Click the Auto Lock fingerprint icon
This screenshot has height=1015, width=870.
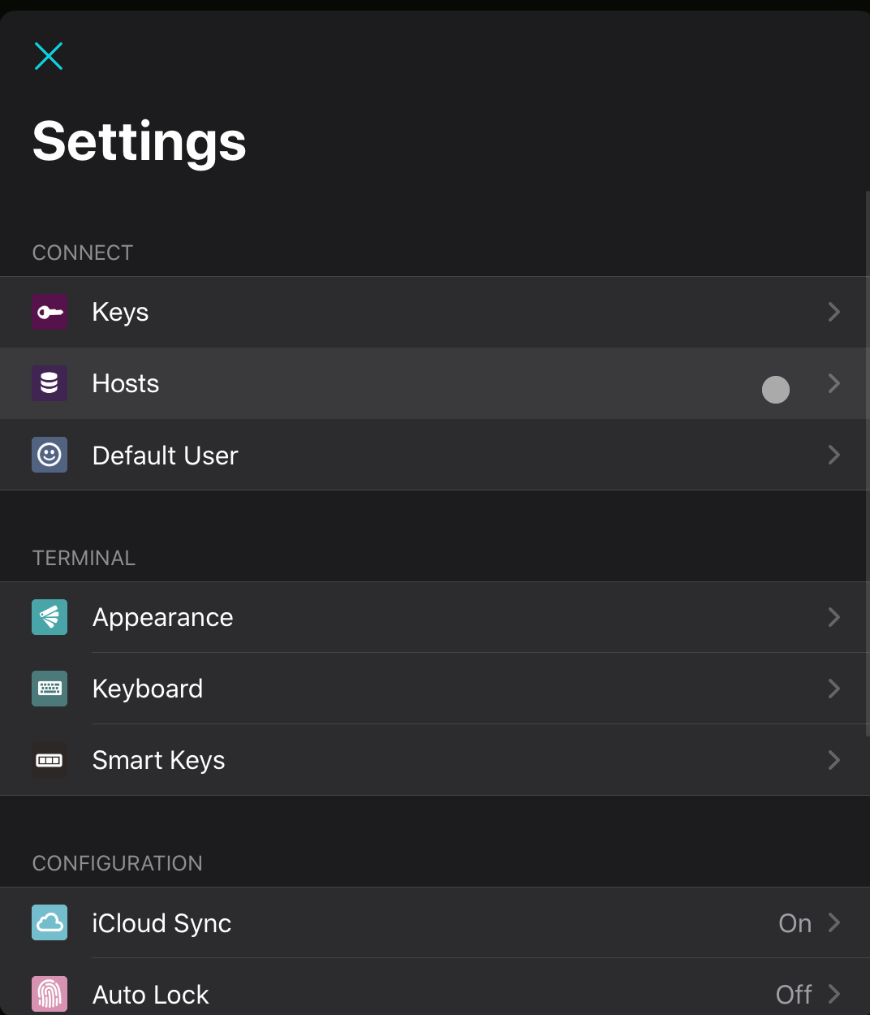[x=50, y=994]
